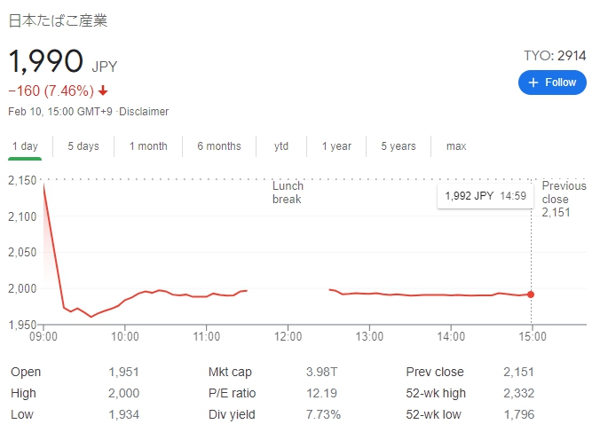Switch to the 5 days tab

coord(83,146)
